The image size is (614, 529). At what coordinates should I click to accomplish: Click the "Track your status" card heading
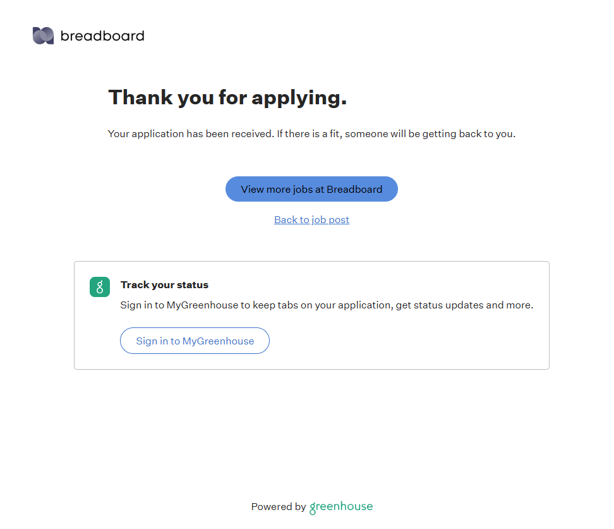click(164, 285)
